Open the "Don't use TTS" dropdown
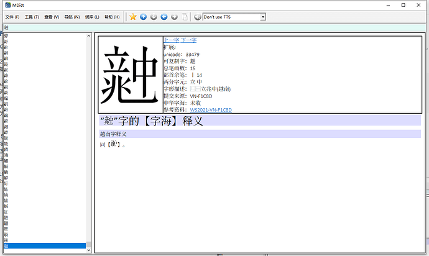Image resolution: width=429 pixels, height=256 pixels. click(x=234, y=17)
